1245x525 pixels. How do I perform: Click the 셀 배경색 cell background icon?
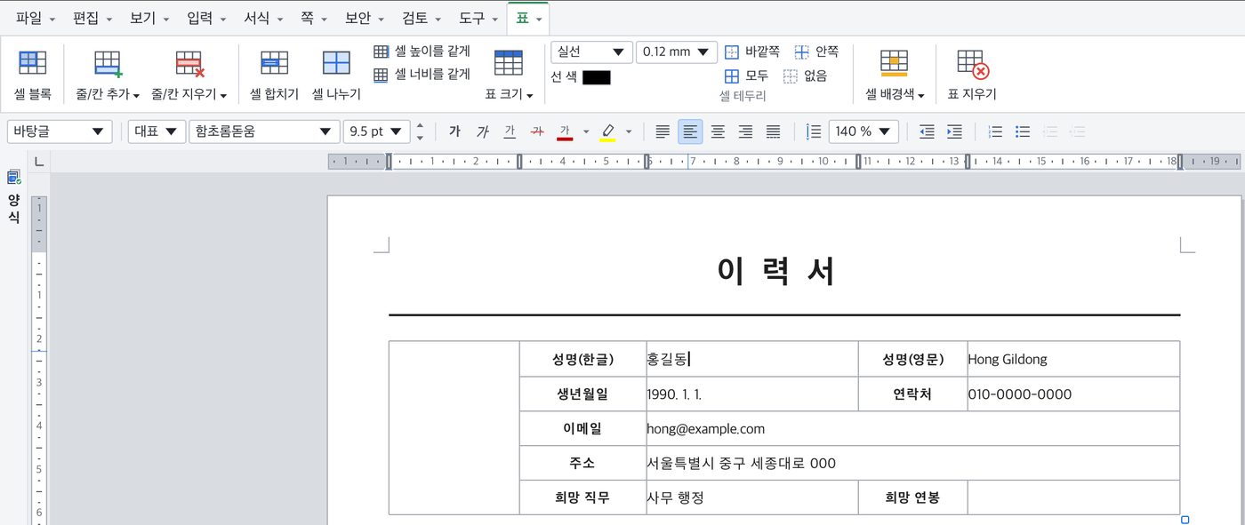[x=894, y=64]
